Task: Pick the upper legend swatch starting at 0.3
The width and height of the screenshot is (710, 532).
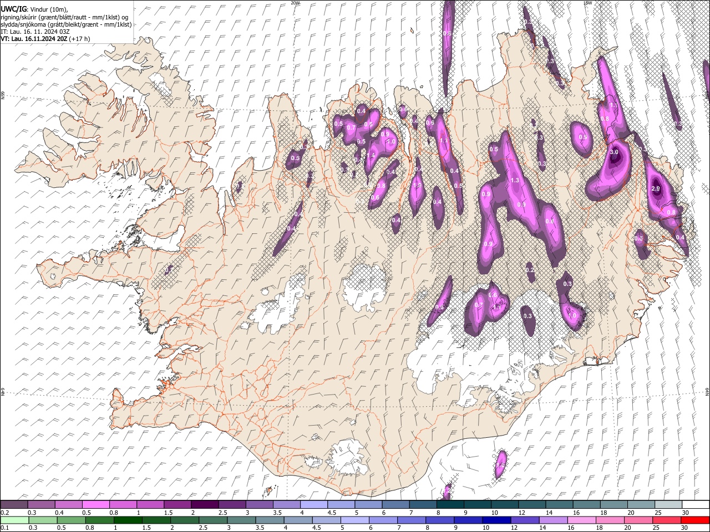Action: [x=41, y=505]
